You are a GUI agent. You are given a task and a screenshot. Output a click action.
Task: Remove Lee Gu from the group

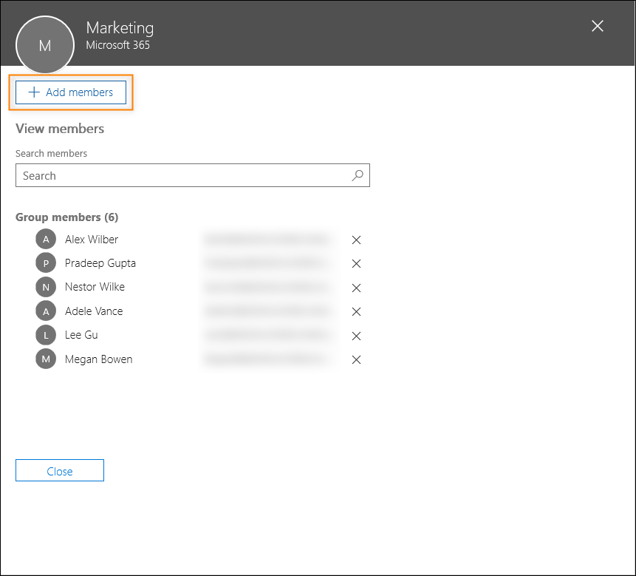coord(356,336)
